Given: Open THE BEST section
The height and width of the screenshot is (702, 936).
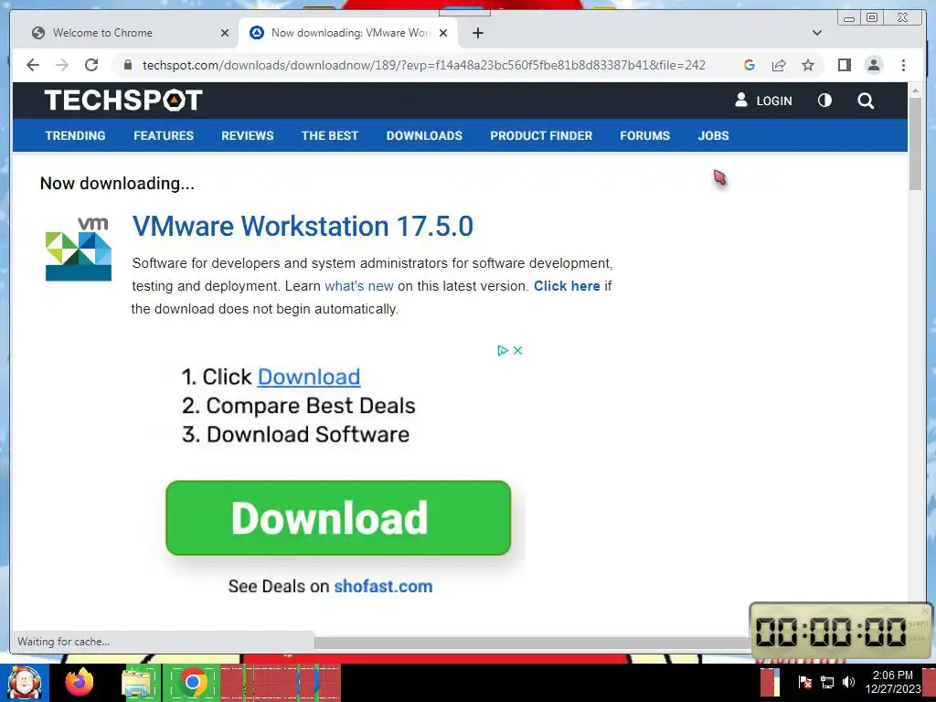Looking at the screenshot, I should coord(329,135).
